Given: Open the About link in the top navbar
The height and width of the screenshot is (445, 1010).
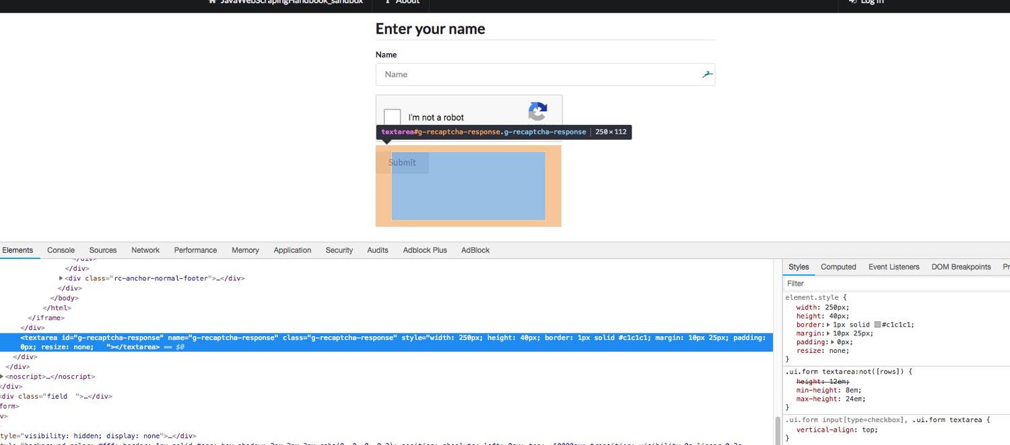Looking at the screenshot, I should [402, 2].
